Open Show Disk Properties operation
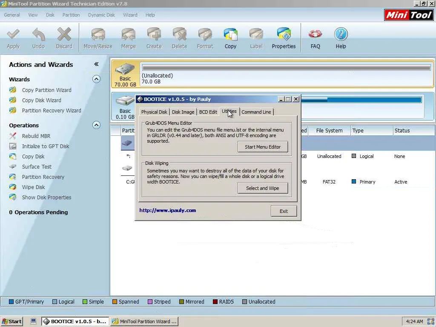The image size is (436, 327). [46, 198]
